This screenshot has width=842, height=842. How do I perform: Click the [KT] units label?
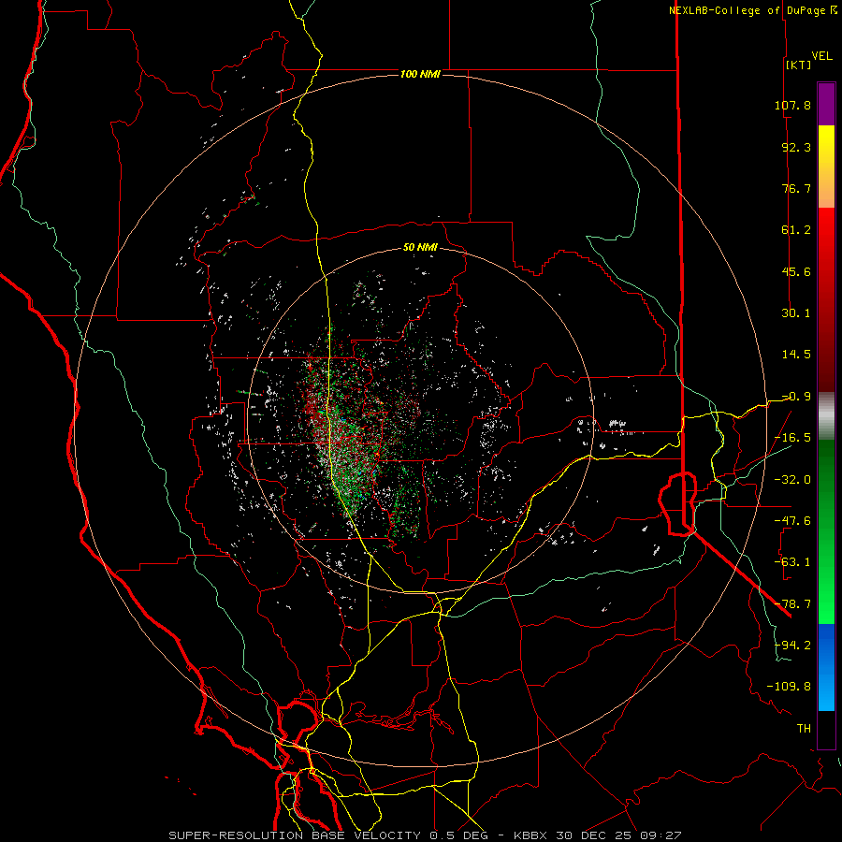click(x=798, y=65)
